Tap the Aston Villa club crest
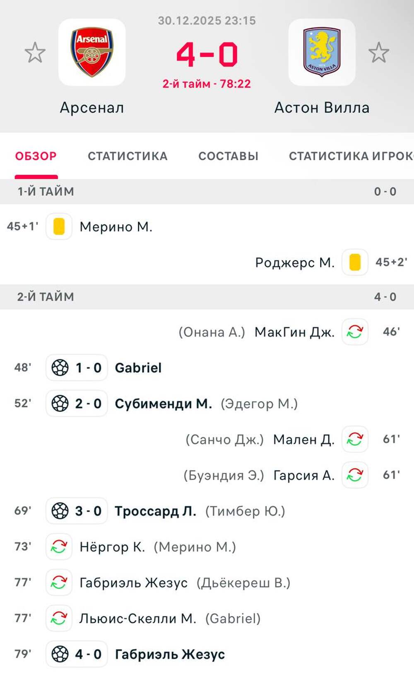This screenshot has height=674, width=414. click(x=322, y=52)
